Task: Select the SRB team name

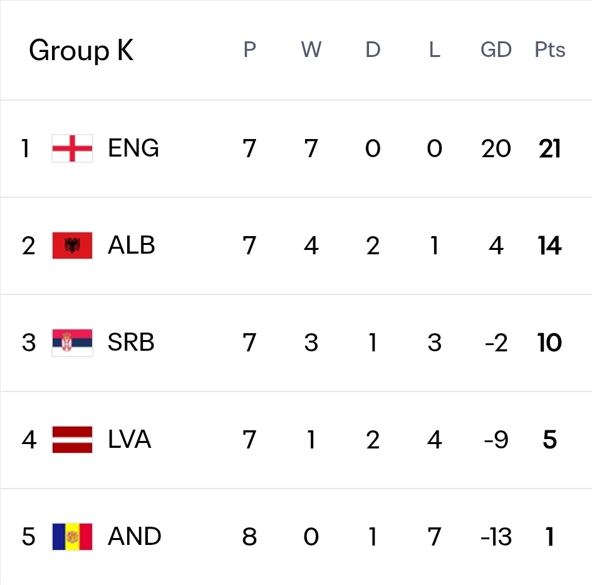Action: [x=131, y=343]
